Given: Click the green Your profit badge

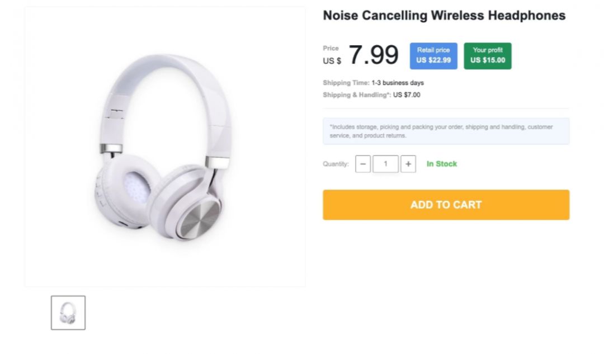Looking at the screenshot, I should [x=487, y=56].
